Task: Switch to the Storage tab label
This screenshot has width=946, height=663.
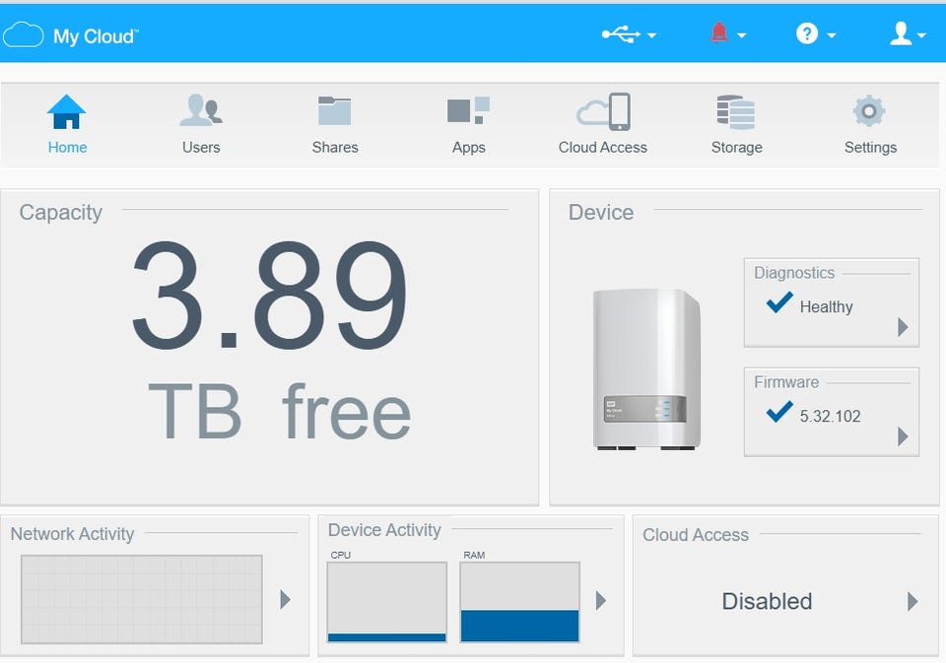Action: tap(737, 148)
